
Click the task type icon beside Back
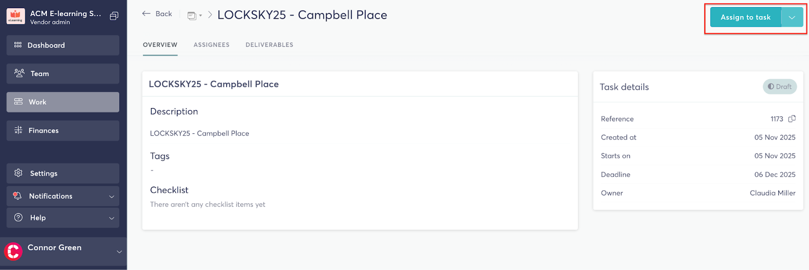coord(192,16)
